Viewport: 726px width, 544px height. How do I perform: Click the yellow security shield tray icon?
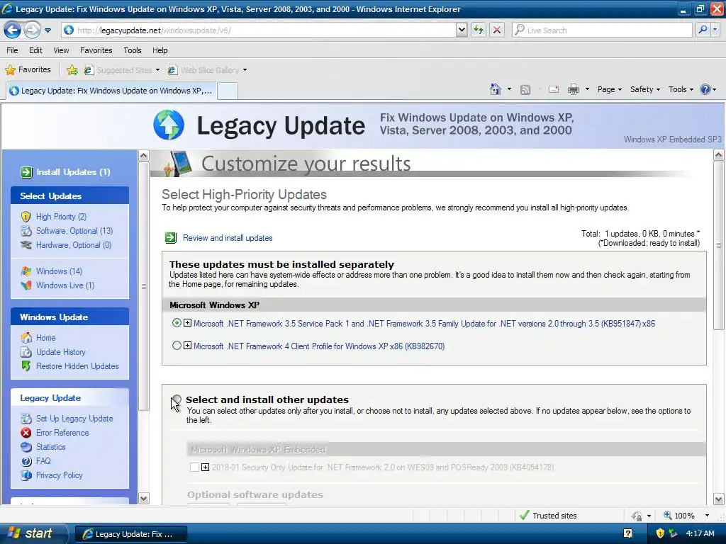pyautogui.click(x=660, y=533)
